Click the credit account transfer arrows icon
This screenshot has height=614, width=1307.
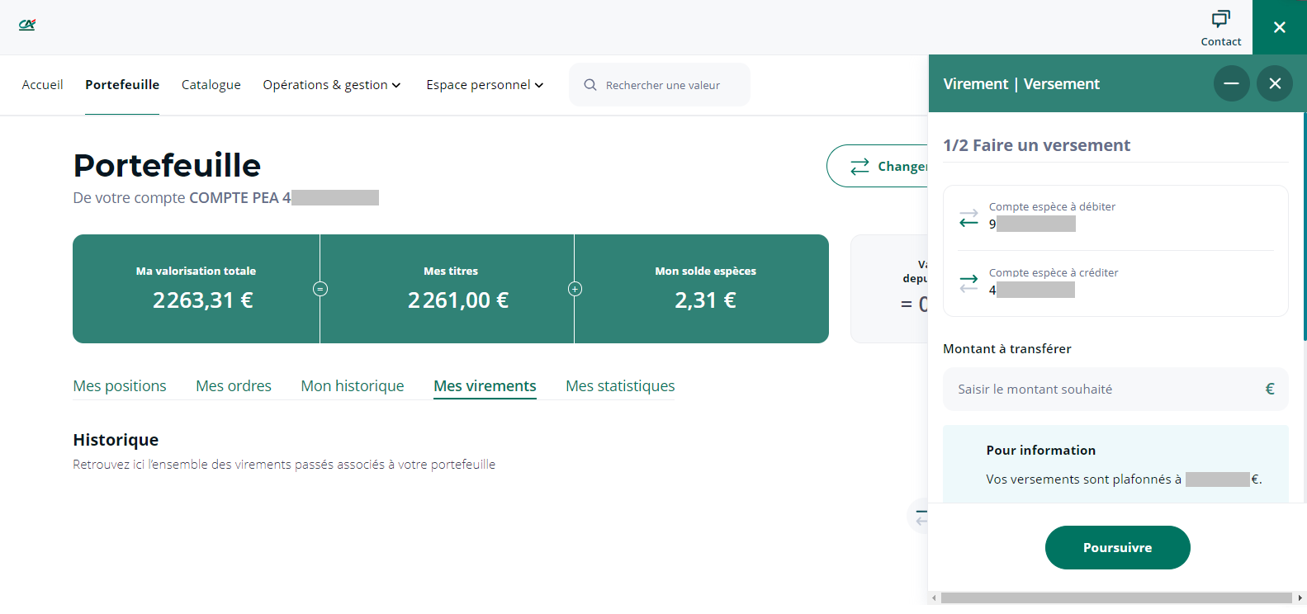pos(968,284)
